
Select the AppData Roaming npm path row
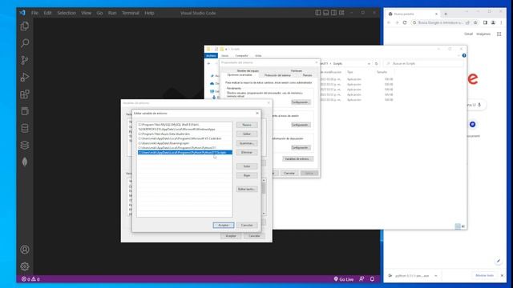click(x=185, y=143)
